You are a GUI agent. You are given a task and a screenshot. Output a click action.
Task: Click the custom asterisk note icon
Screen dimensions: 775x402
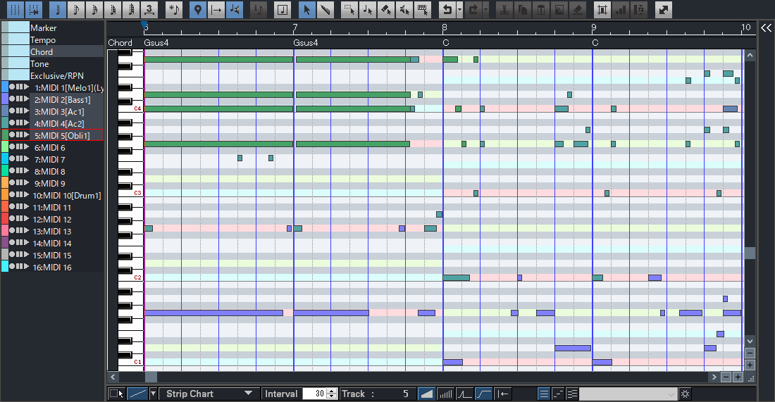(x=173, y=9)
